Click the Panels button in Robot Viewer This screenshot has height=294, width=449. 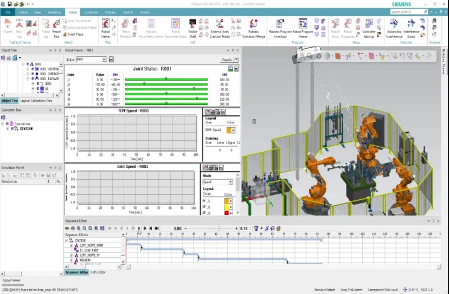coord(229,60)
